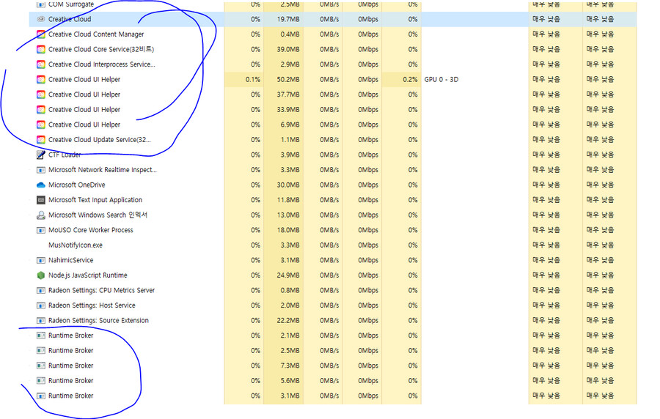Click the 18.0MB MoUSO memory cell
The width and height of the screenshot is (660, 419).
click(283, 230)
